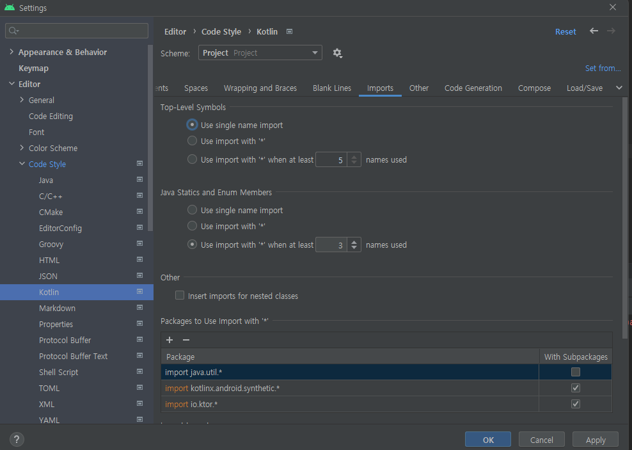Select Top-Level "Use import with '*'" radio
Viewport: 632px width, 450px height.
[193, 141]
